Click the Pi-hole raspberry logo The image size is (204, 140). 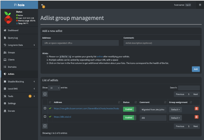click(x=8, y=17)
